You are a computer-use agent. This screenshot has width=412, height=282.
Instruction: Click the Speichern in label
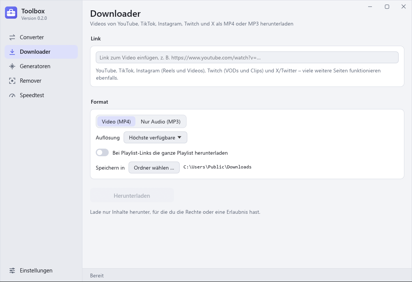(x=110, y=168)
